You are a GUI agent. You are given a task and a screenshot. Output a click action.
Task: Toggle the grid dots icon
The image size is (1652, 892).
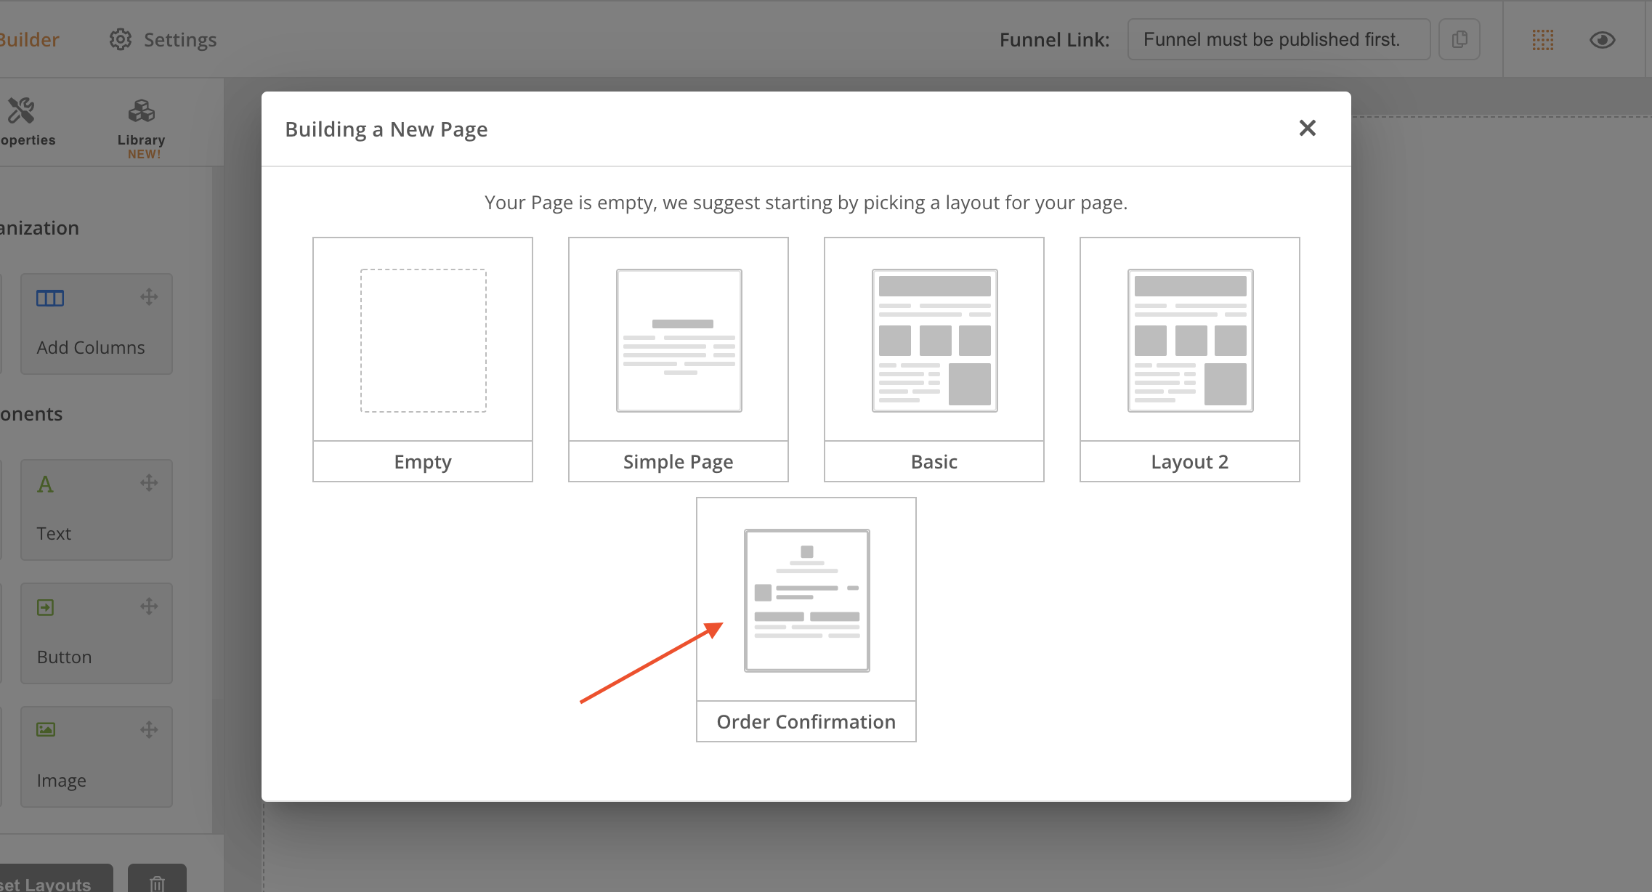[x=1543, y=40]
